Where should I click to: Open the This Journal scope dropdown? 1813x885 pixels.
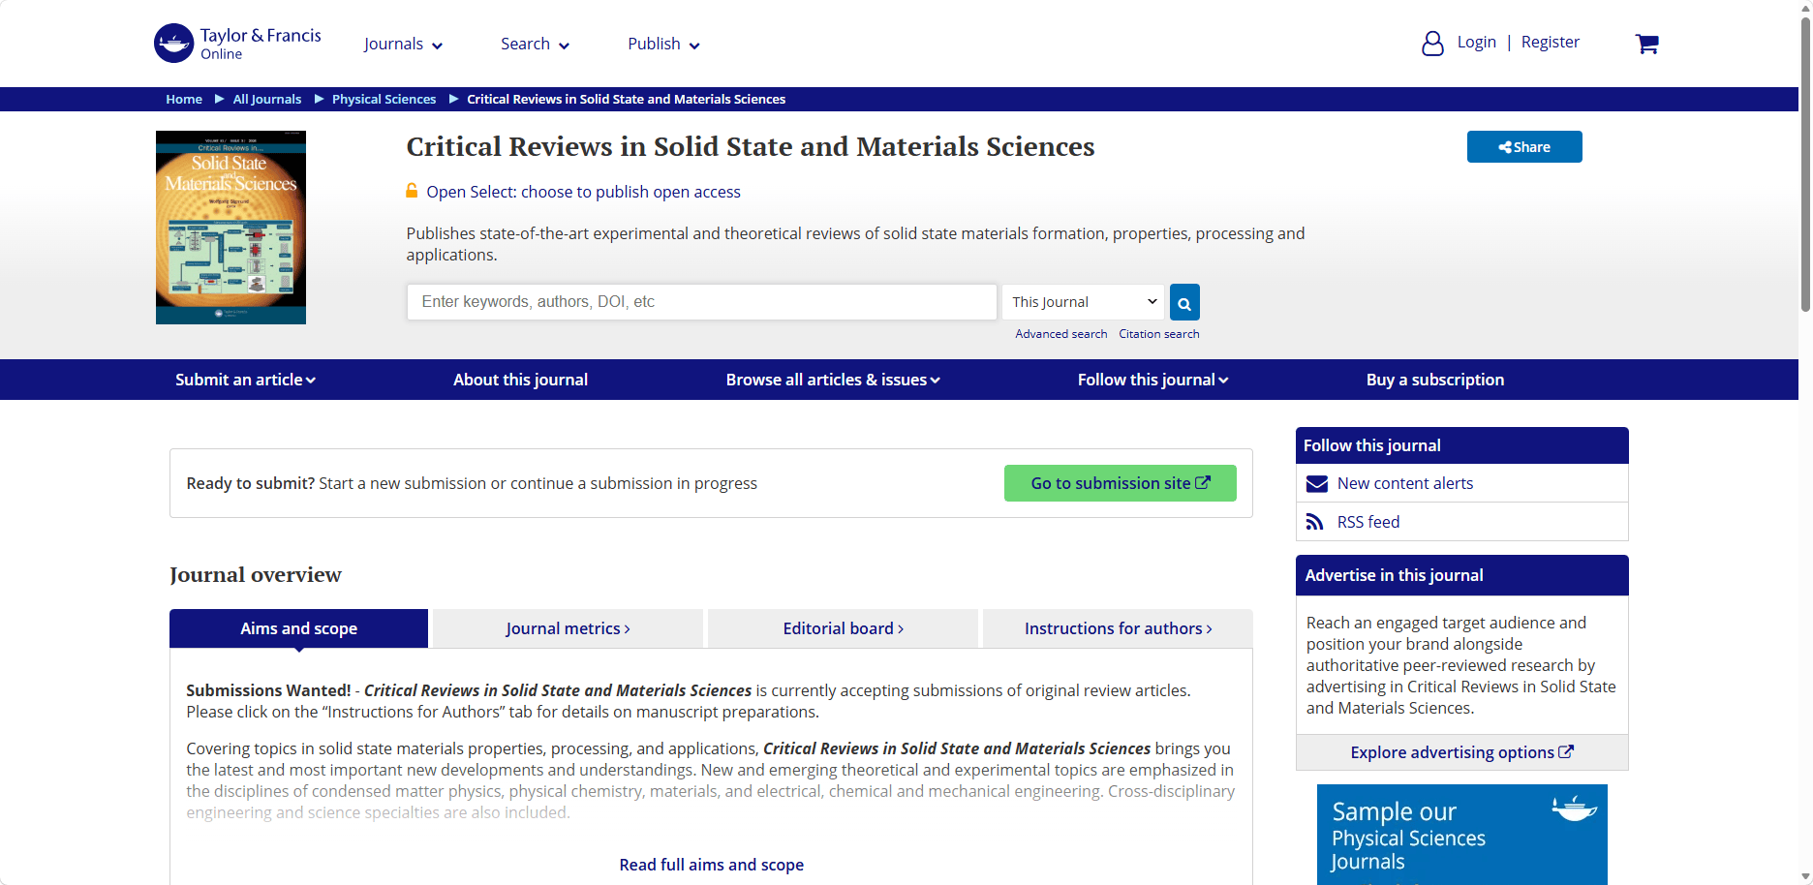[1084, 302]
